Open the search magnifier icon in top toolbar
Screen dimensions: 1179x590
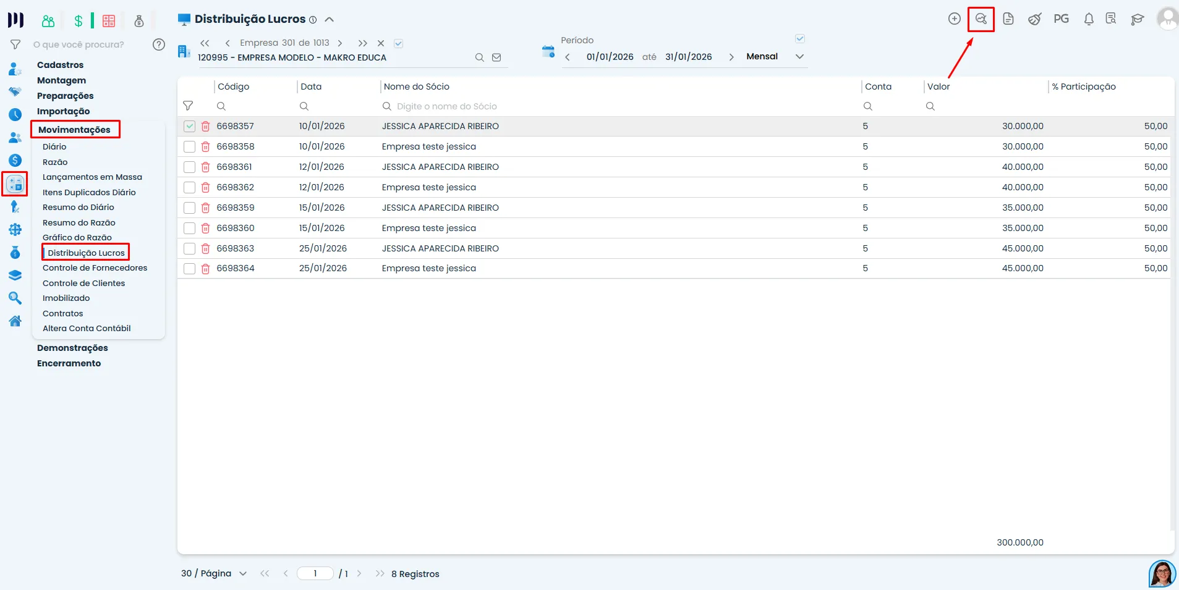point(981,19)
